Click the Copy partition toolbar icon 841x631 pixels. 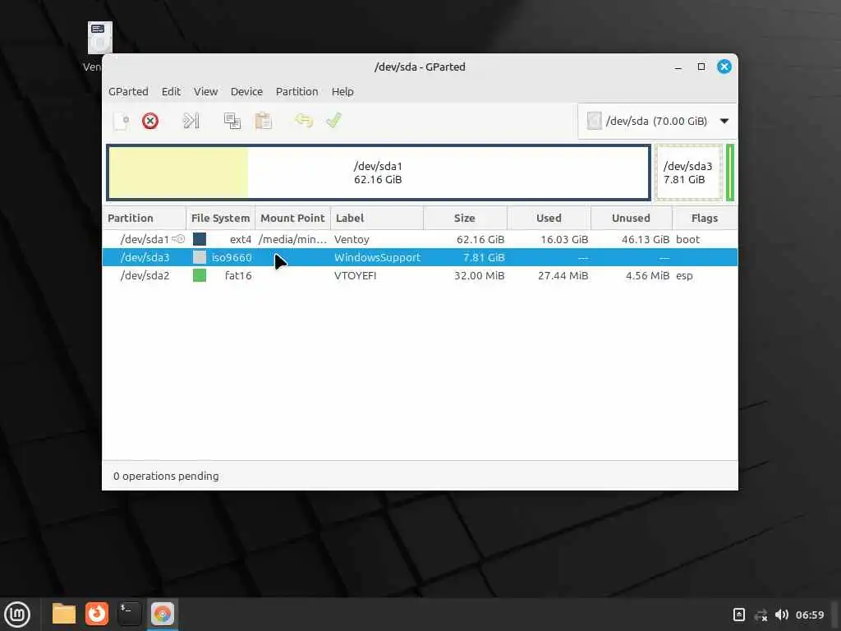pyautogui.click(x=232, y=121)
